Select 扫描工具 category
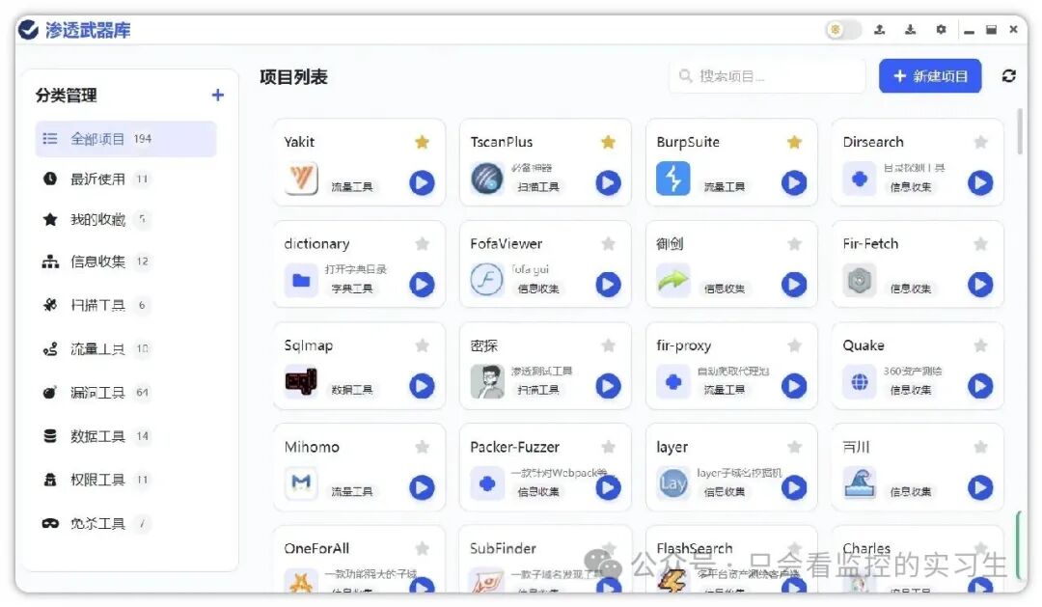The height and width of the screenshot is (607, 1042). (x=125, y=305)
